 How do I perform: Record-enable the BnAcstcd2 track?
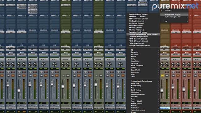tap(90, 72)
